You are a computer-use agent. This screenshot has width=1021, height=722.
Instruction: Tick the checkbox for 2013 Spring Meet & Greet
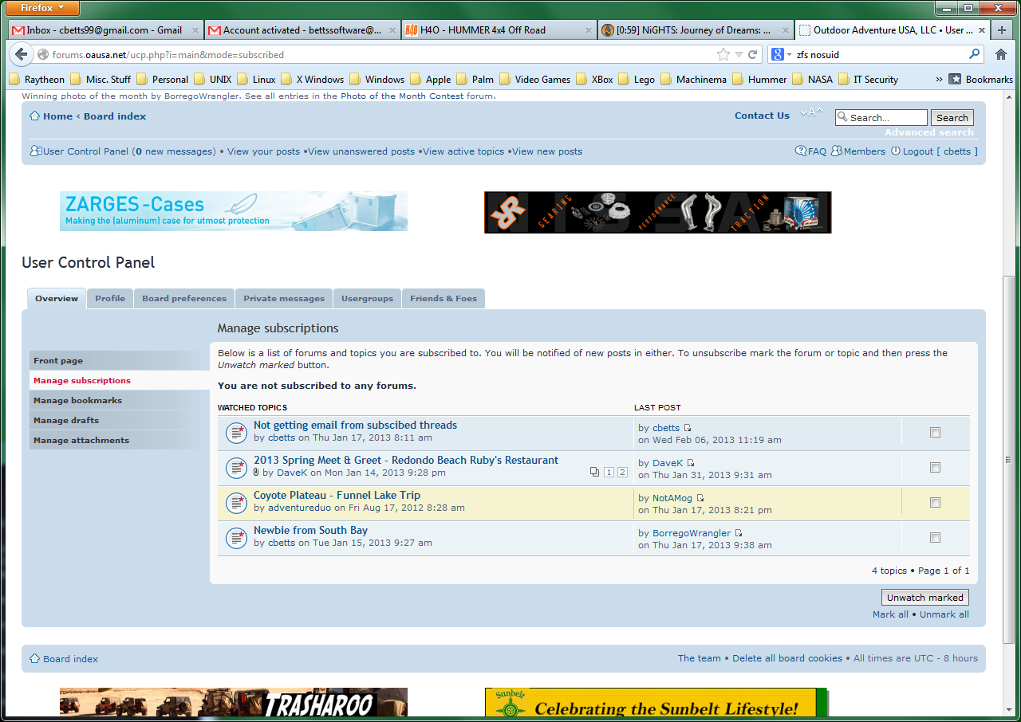[x=935, y=468]
